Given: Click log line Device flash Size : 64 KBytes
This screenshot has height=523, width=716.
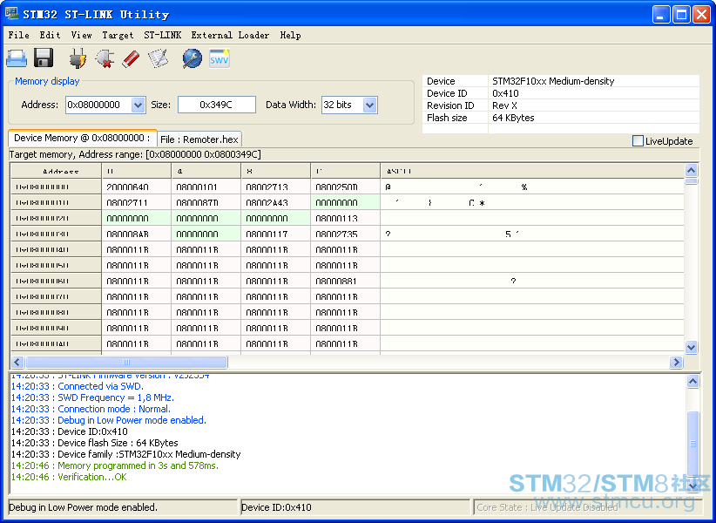Looking at the screenshot, I should point(95,443).
